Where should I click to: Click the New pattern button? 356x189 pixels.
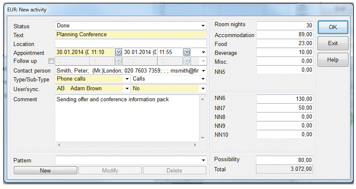tap(46, 170)
